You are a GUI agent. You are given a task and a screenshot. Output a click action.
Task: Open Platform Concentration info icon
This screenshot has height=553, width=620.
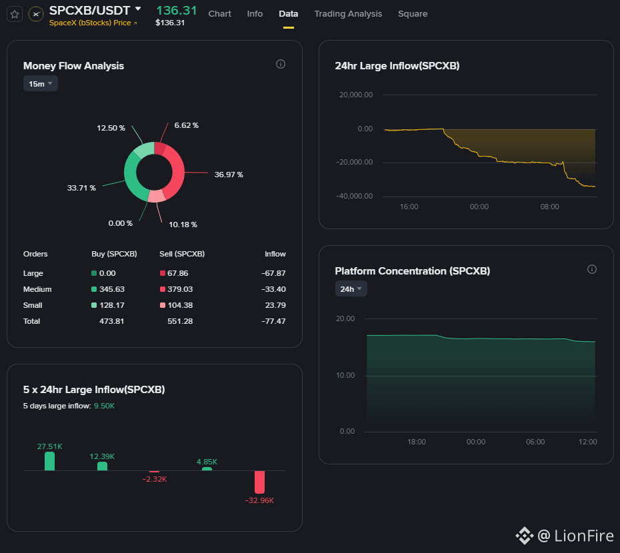[591, 269]
